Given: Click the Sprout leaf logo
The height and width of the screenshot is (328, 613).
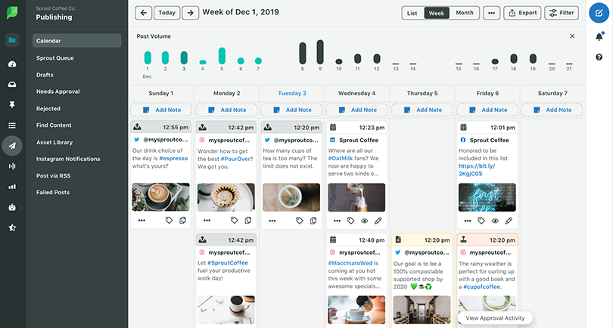Looking at the screenshot, I should [13, 13].
